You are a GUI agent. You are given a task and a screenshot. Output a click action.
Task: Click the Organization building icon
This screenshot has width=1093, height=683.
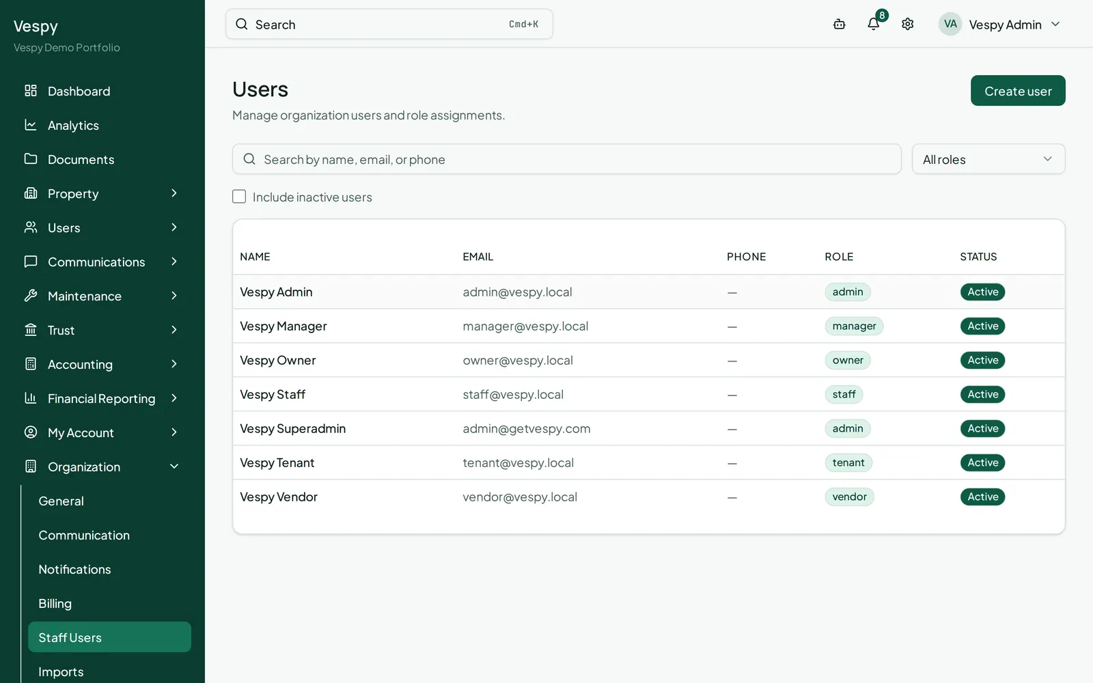(31, 466)
